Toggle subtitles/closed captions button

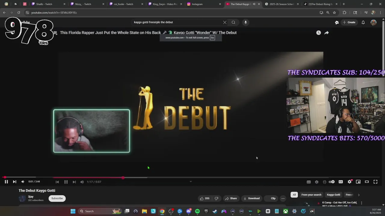[341, 182]
